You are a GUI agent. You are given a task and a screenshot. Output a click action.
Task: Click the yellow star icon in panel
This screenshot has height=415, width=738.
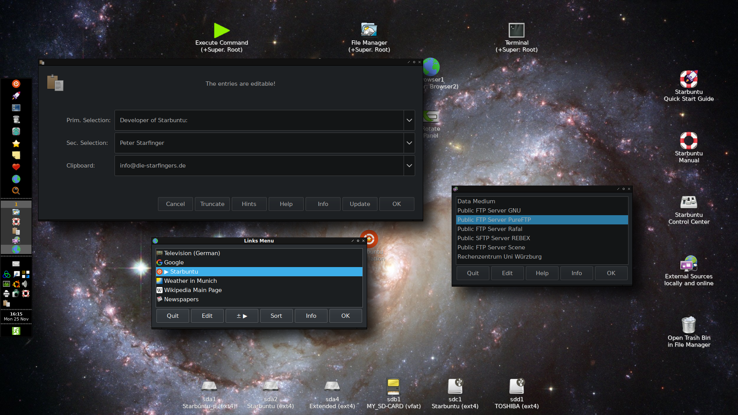tap(16, 143)
